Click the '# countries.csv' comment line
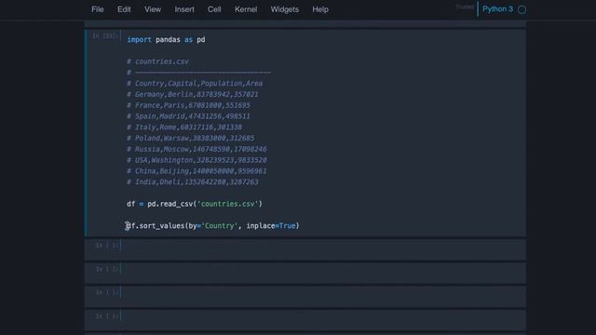The image size is (596, 335). (x=157, y=61)
